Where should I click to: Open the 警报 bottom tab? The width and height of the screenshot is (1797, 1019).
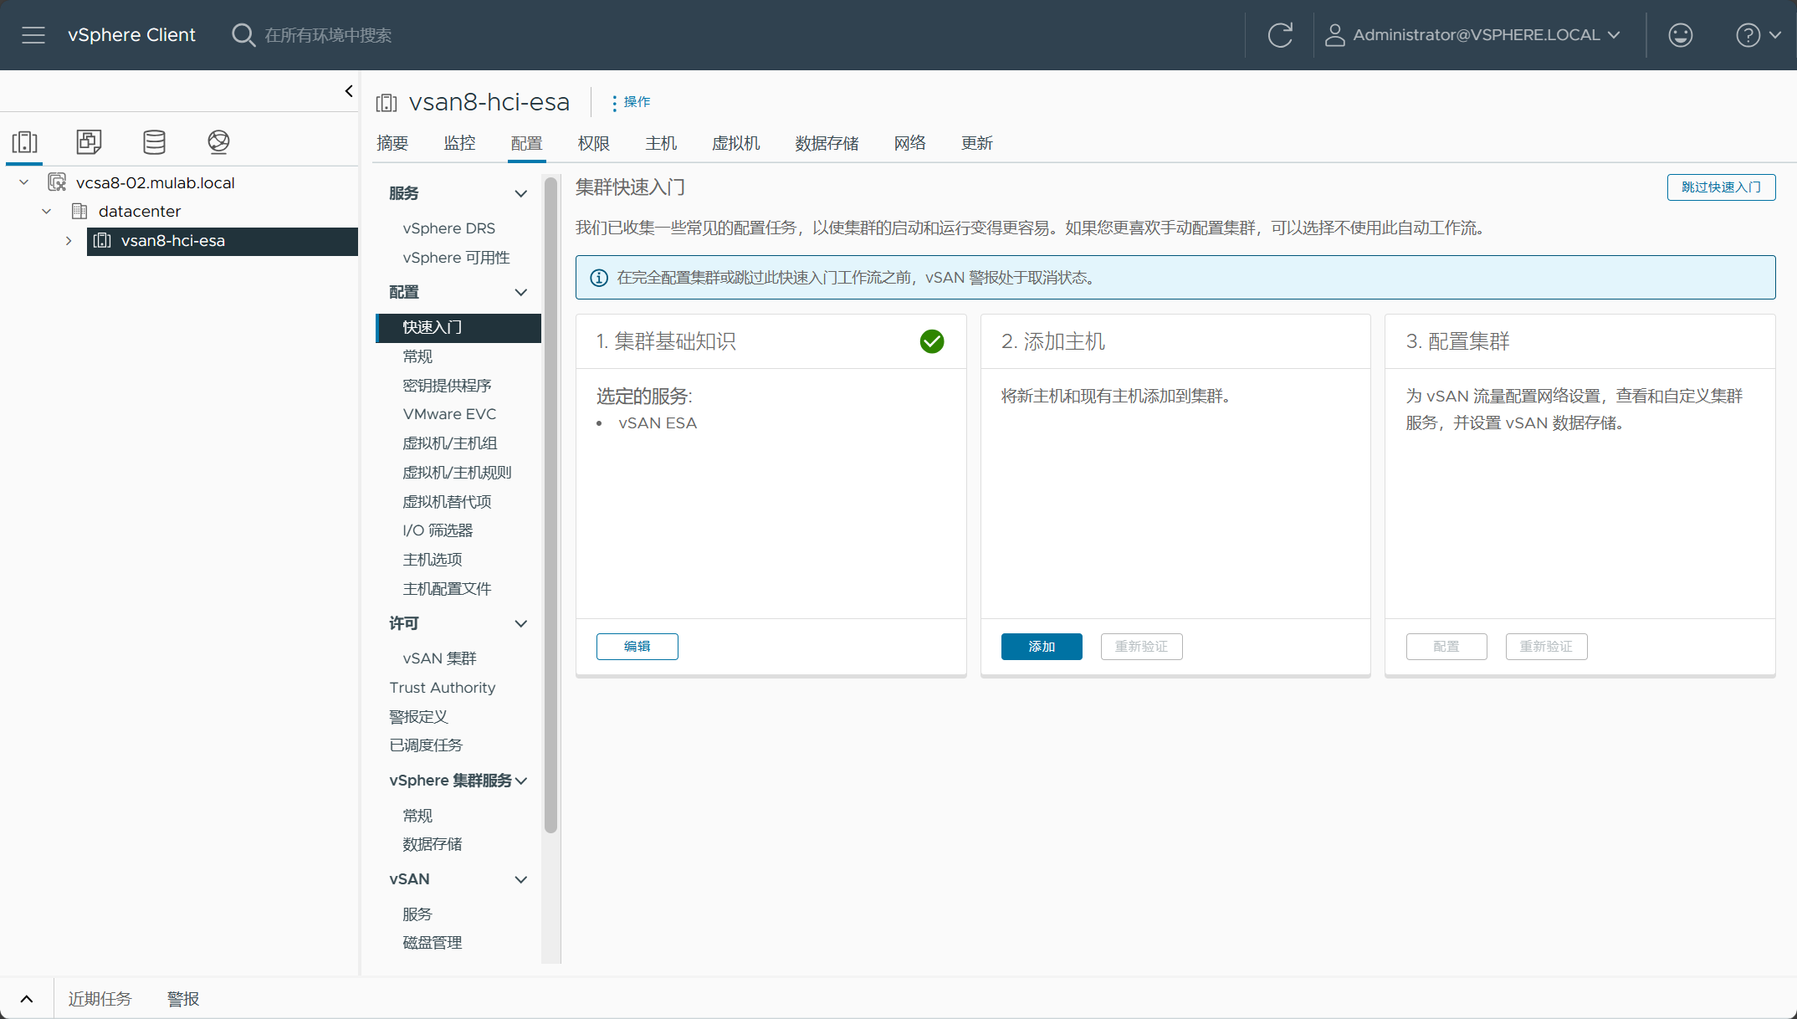(183, 999)
